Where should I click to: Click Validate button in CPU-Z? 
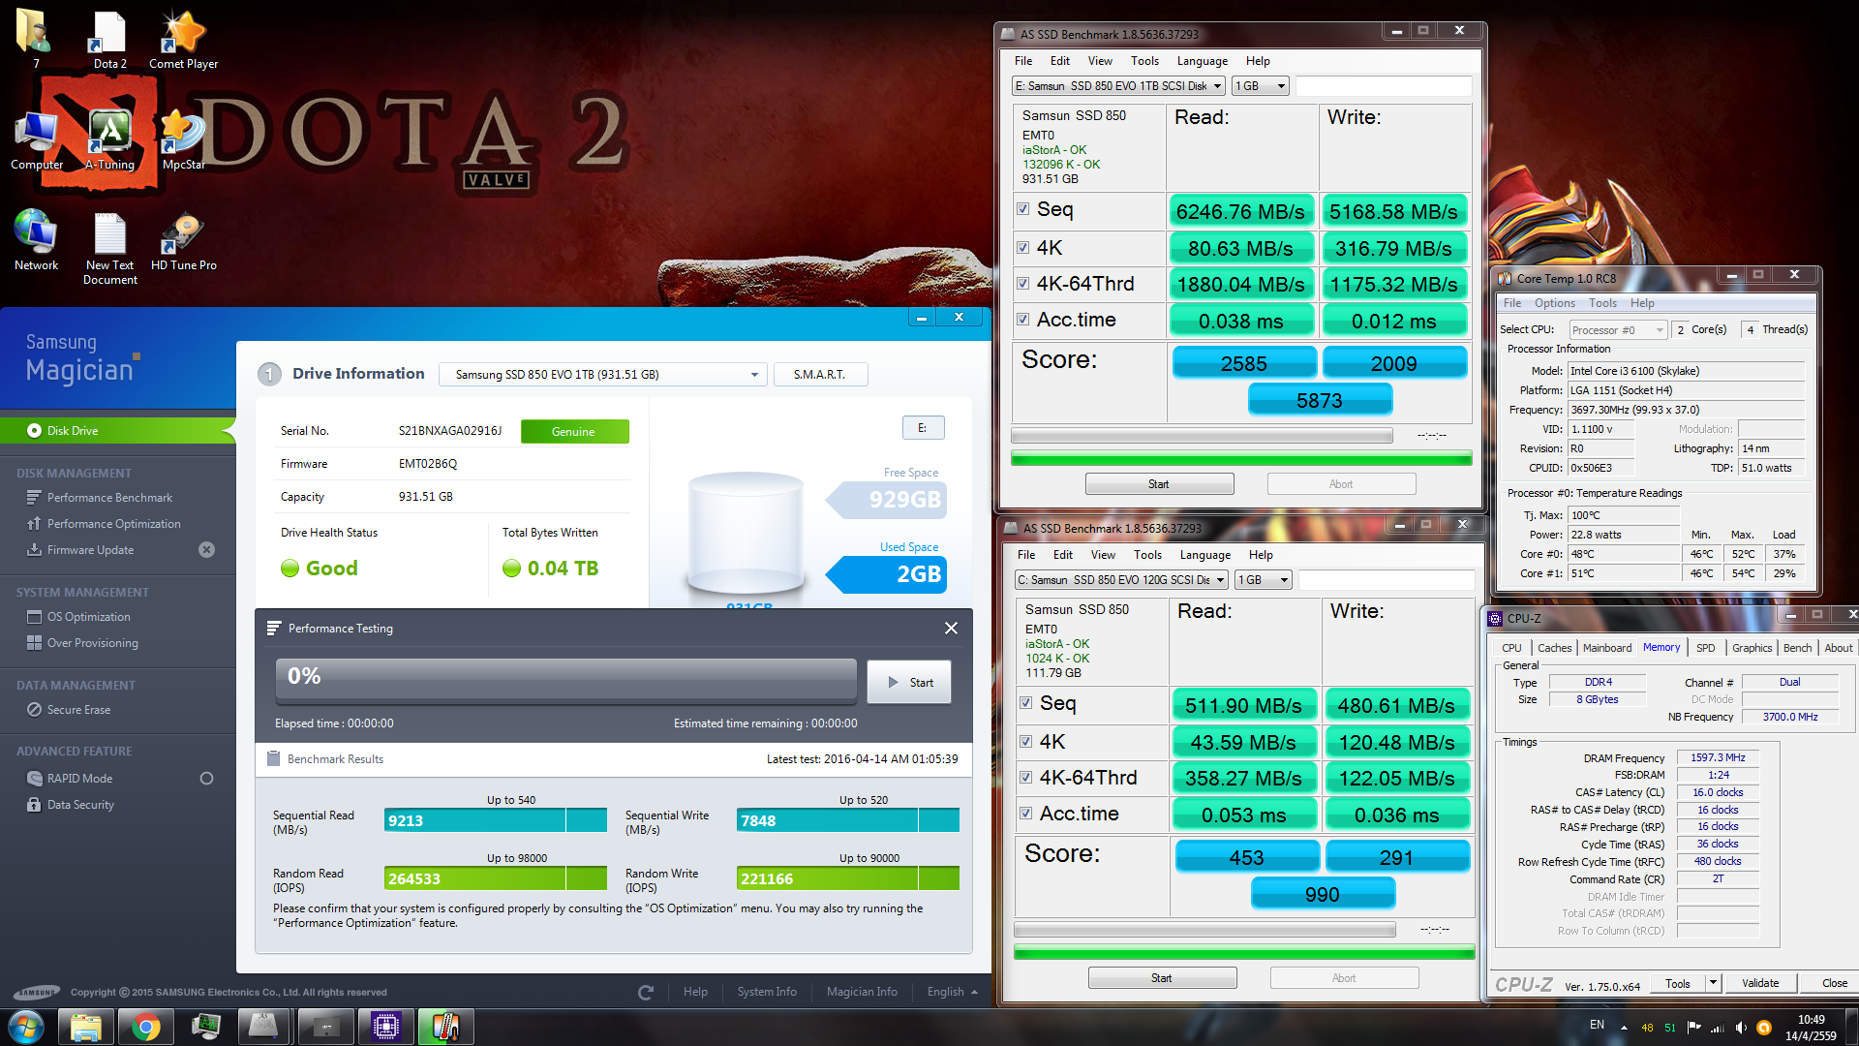pos(1759,983)
